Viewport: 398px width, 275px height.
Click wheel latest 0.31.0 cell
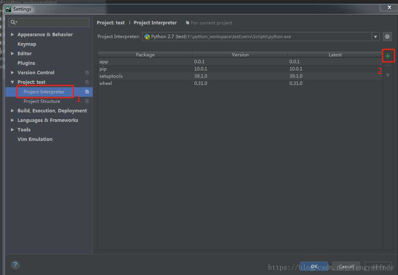coord(296,83)
